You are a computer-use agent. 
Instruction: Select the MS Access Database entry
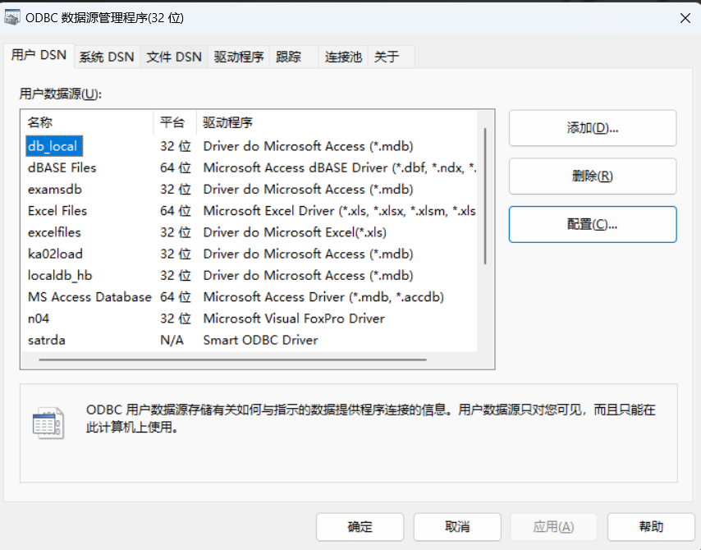pyautogui.click(x=89, y=297)
